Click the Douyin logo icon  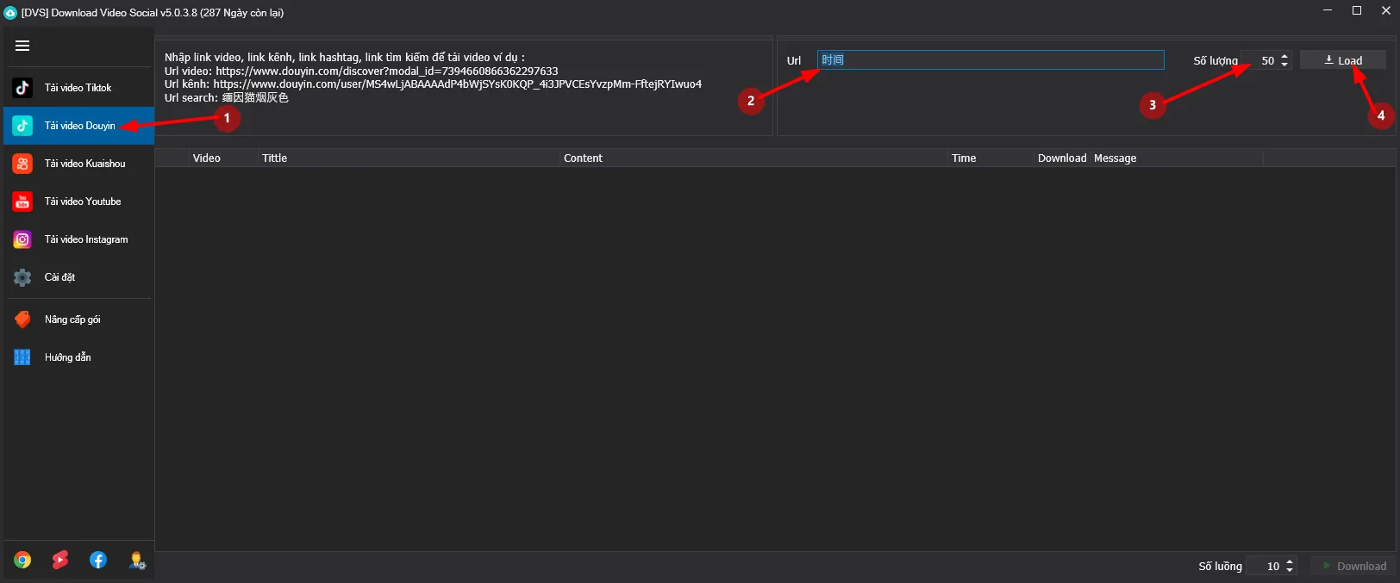pos(22,126)
